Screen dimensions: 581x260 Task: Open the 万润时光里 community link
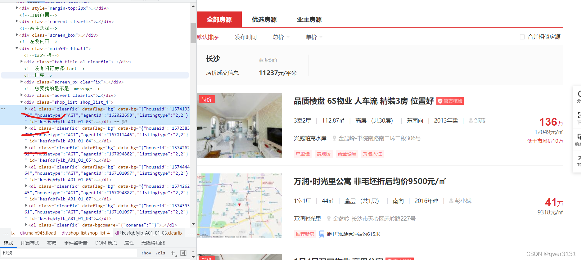pyautogui.click(x=307, y=218)
